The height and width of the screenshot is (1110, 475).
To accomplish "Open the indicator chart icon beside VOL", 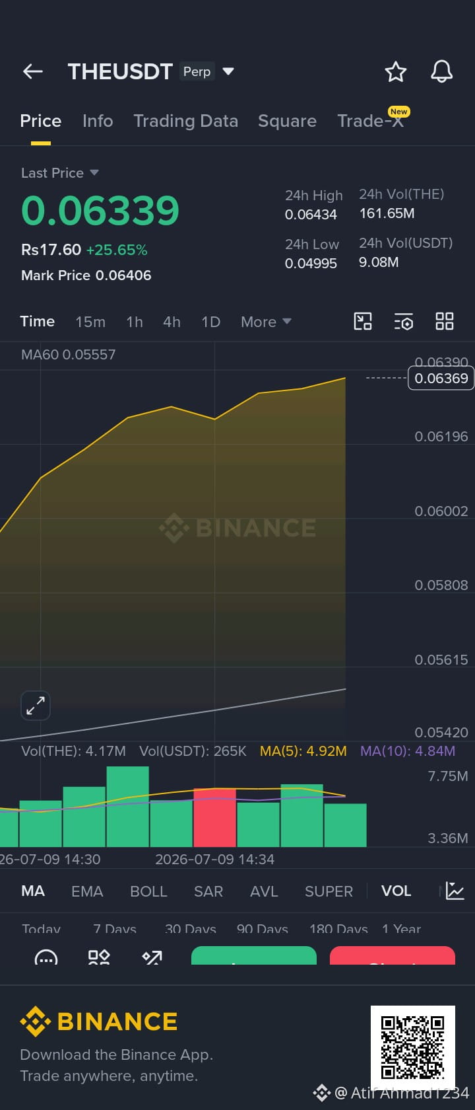I will click(x=455, y=891).
